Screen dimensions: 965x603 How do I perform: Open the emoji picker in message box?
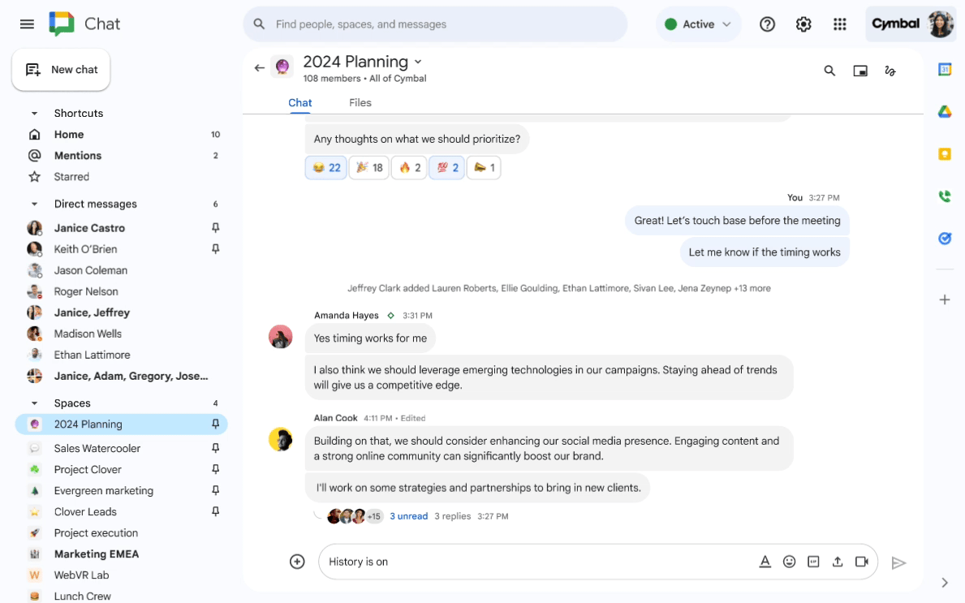pos(789,562)
